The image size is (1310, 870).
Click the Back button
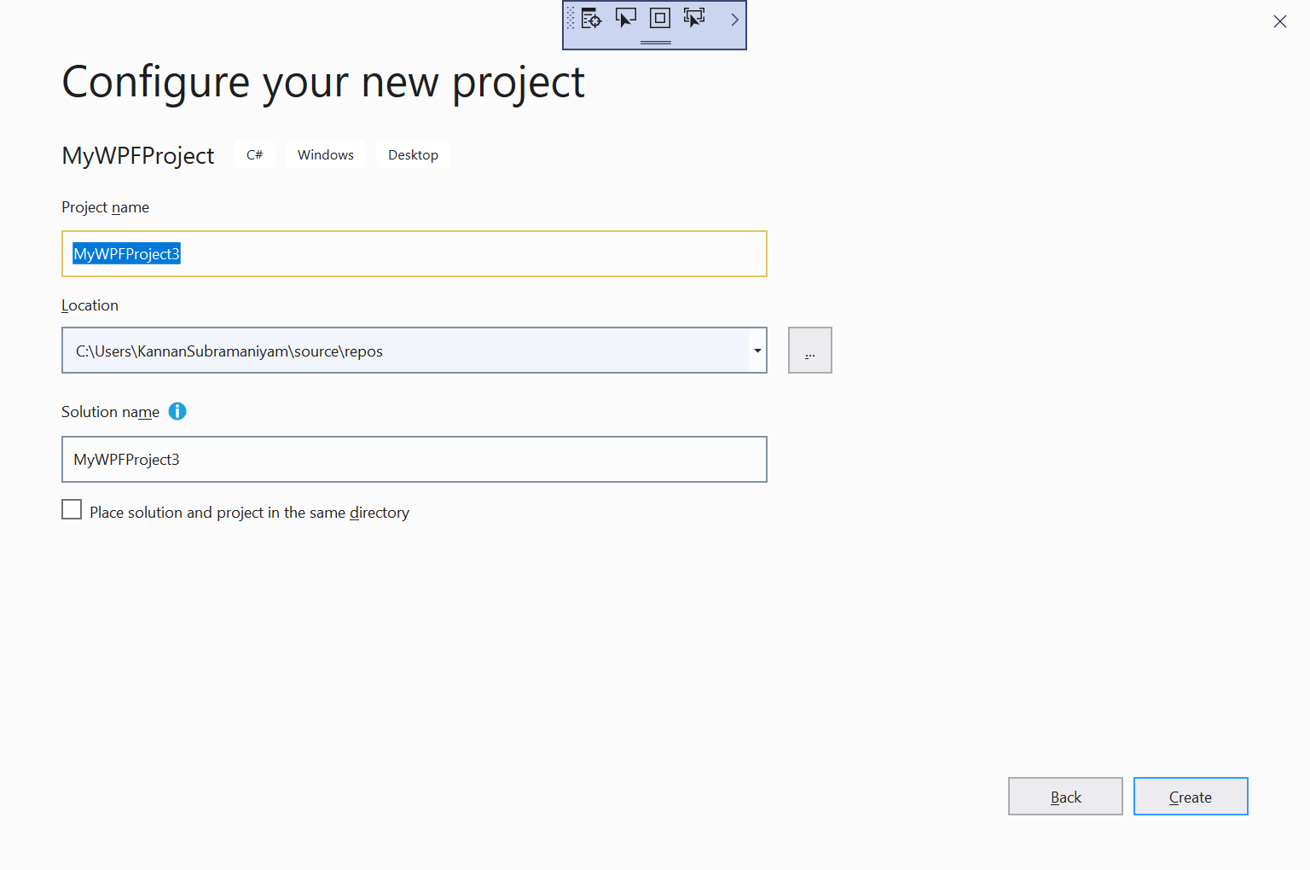pyautogui.click(x=1065, y=797)
